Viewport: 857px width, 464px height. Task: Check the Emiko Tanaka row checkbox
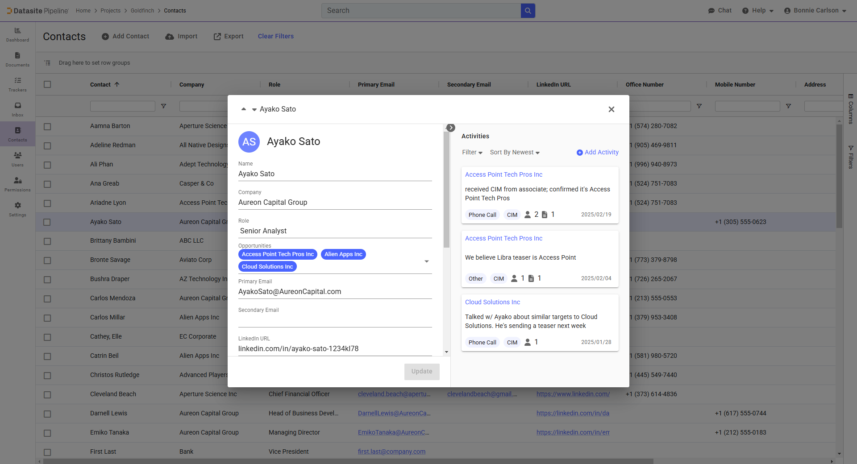[47, 433]
